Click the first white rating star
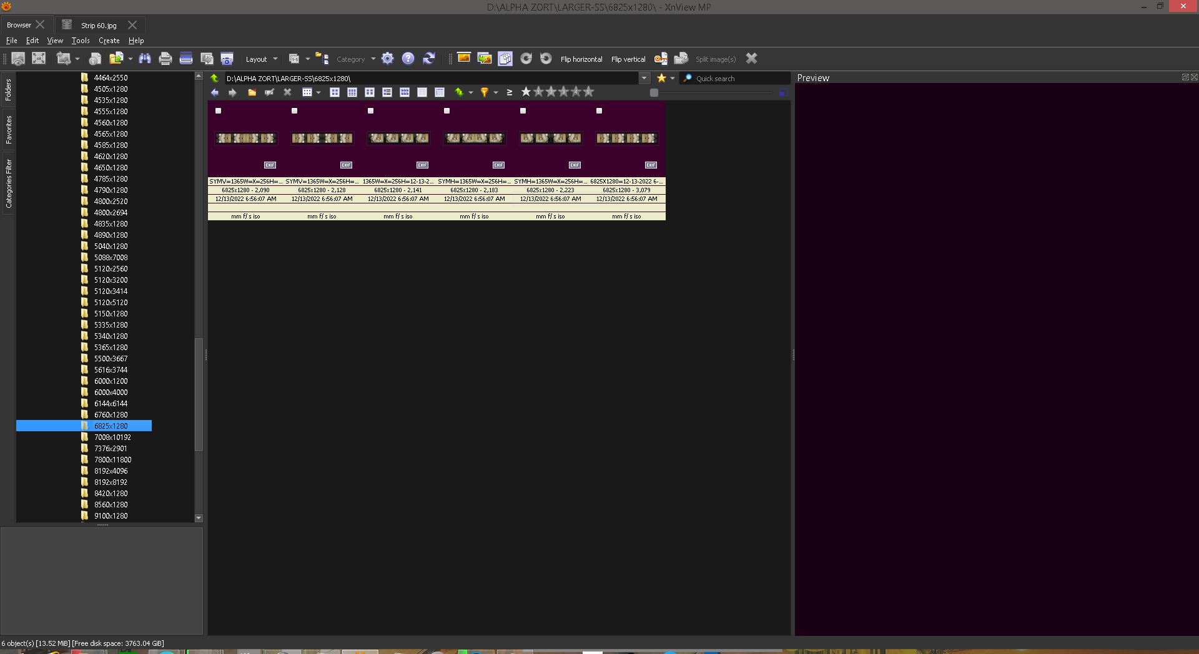This screenshot has height=654, width=1199. tap(526, 92)
